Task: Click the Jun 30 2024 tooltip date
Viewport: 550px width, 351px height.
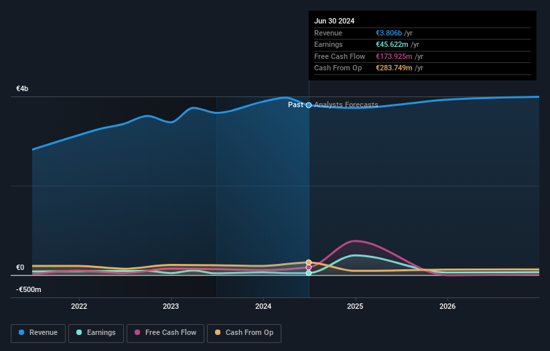Action: pos(334,21)
